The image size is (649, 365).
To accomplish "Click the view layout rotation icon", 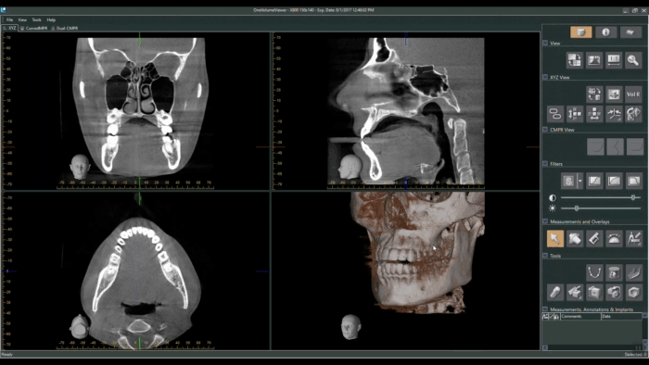I will coord(575,60).
